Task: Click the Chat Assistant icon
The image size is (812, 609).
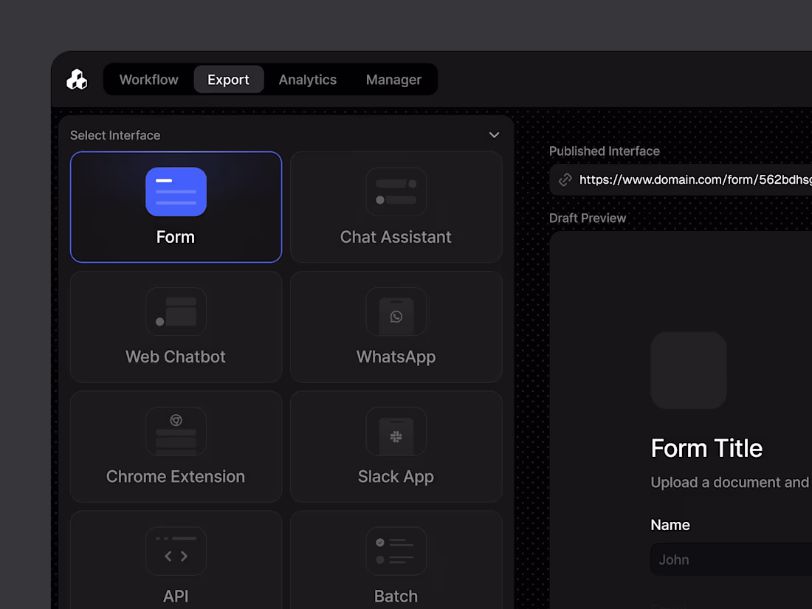Action: click(x=396, y=192)
